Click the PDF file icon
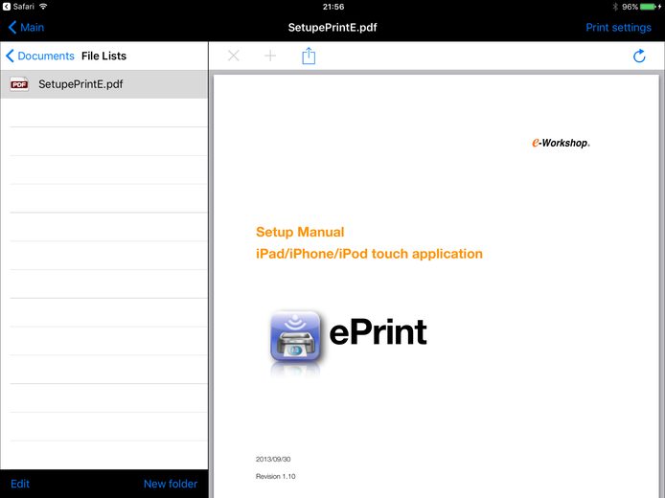 19,84
